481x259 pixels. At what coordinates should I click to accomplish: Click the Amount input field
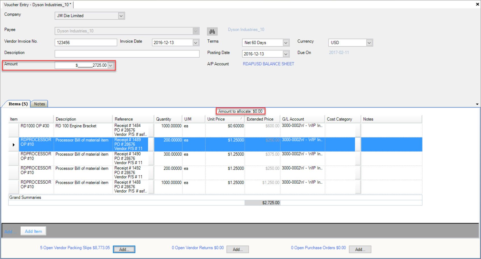(81, 65)
